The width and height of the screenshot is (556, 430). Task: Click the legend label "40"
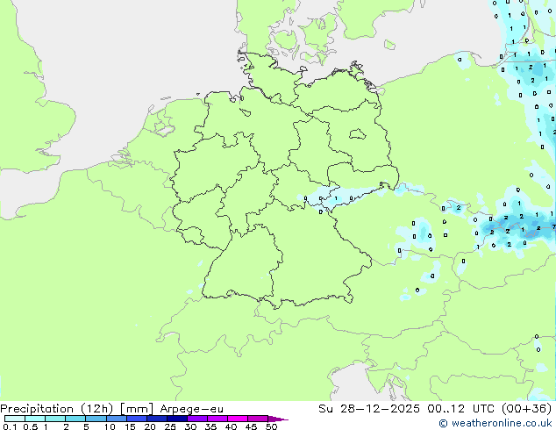[232, 426]
